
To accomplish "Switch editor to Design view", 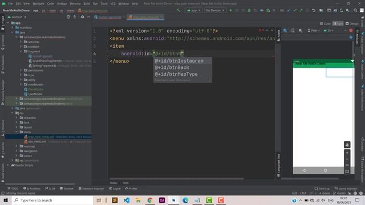I will (352, 24).
